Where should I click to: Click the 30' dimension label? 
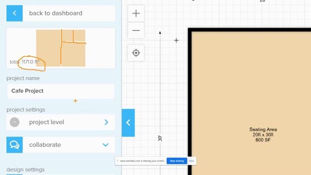click(160, 138)
